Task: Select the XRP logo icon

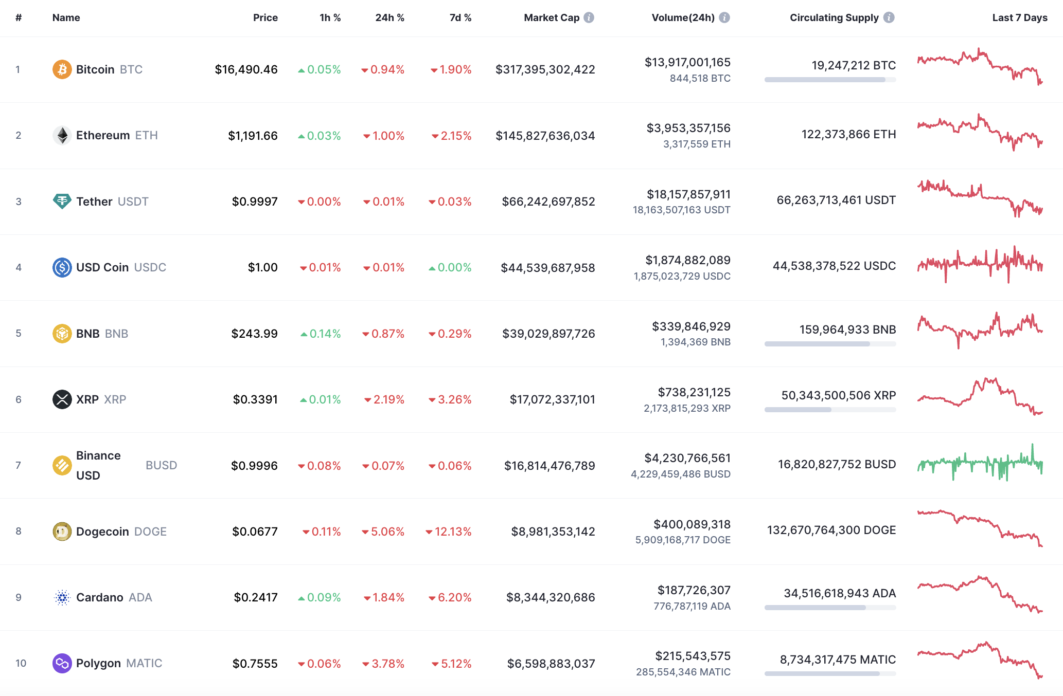Action: 62,399
